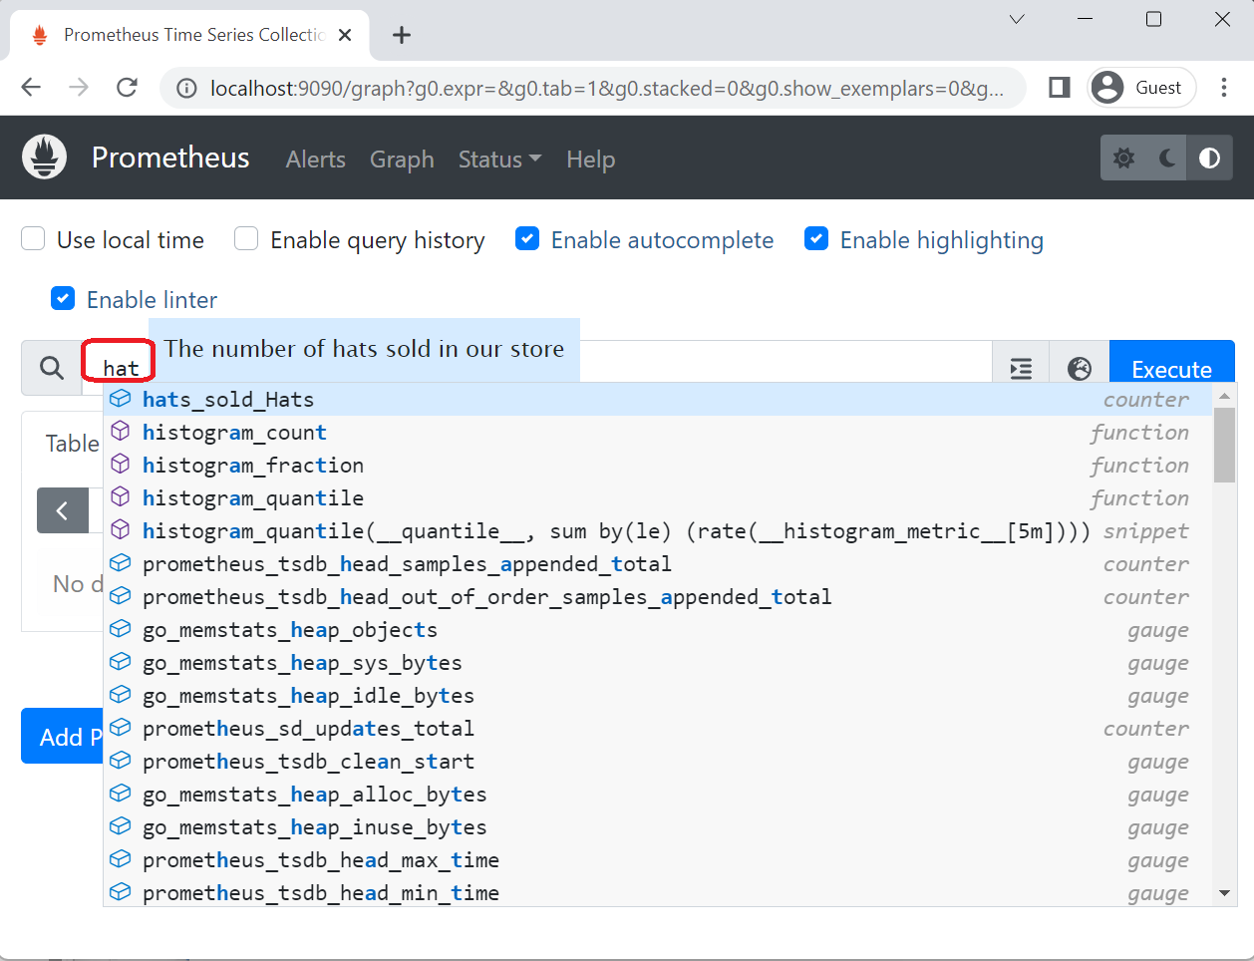This screenshot has width=1254, height=961.
Task: Click the site information icon in address bar
Action: tap(186, 89)
